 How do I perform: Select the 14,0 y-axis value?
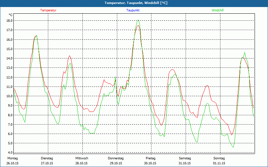(x=10, y=58)
